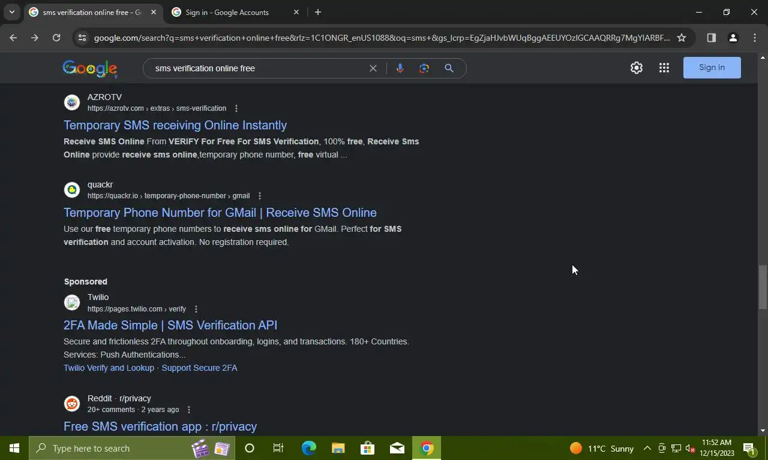Click the azrotv.com URL text
Viewport: 768px width, 460px height.
[157, 108]
